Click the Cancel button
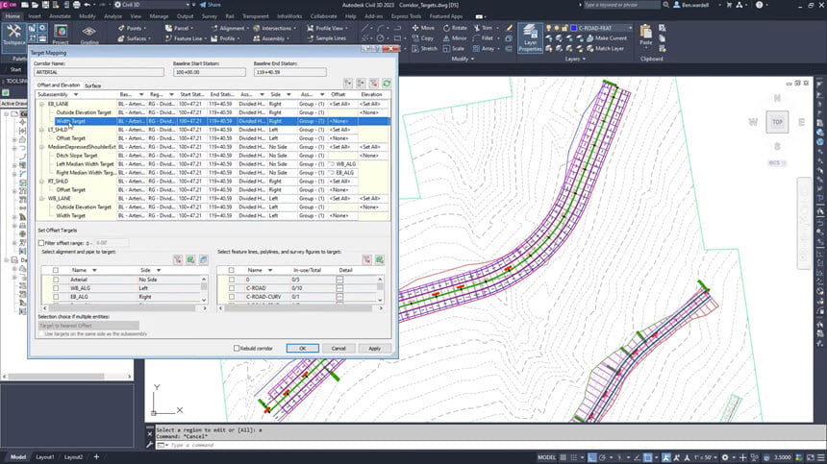The height and width of the screenshot is (464, 827). tap(338, 348)
